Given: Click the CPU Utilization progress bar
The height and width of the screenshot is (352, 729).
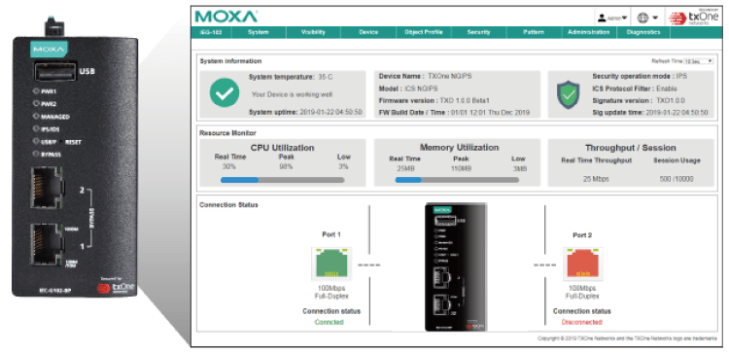Looking at the screenshot, I should (x=282, y=180).
